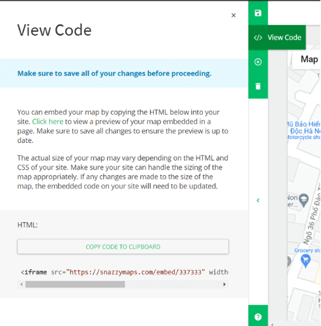Viewport: 321px width, 326px height.
Task: Follow the 'Click here' preview link
Action: tap(48, 121)
